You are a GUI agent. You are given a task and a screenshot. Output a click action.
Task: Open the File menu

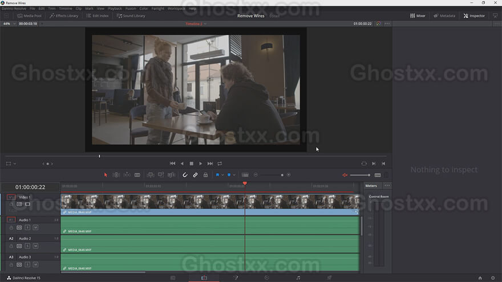(x=33, y=9)
